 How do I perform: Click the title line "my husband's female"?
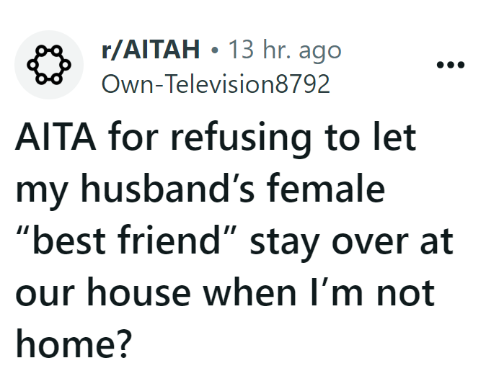(200, 190)
